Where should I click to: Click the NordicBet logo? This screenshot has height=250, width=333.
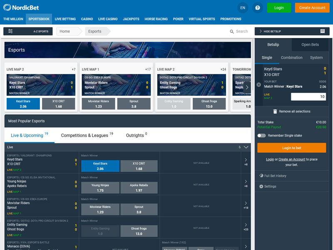(21, 7)
